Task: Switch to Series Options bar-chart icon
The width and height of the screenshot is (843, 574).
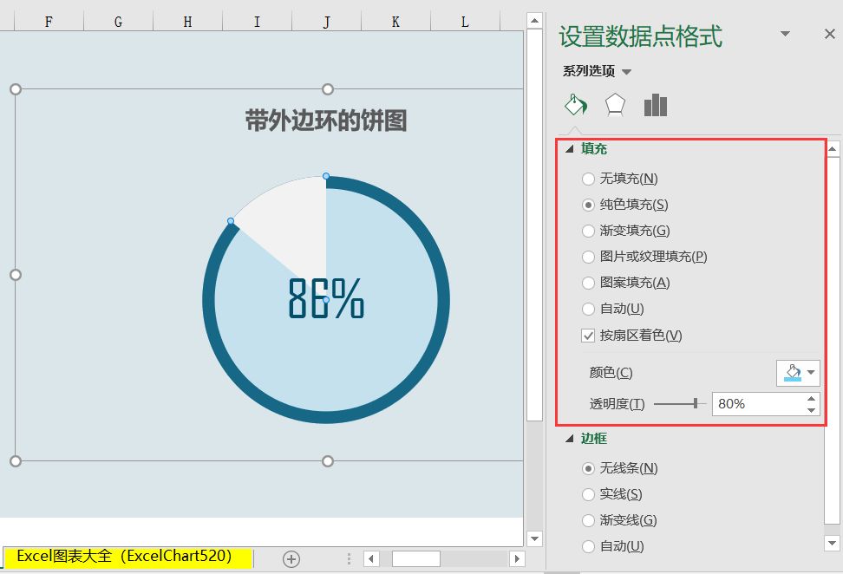Action: tap(656, 104)
